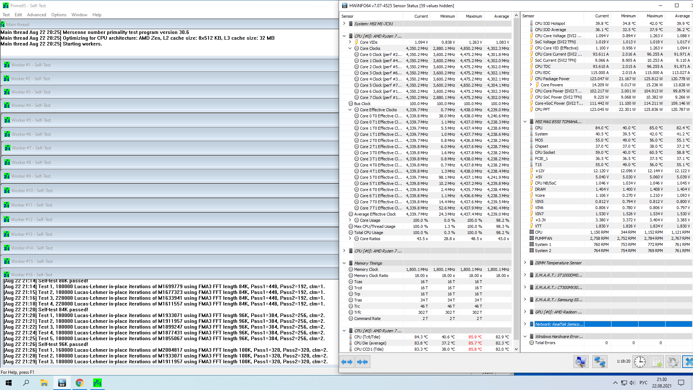693x390 pixels.
Task: Reset the elapsed time clock icon
Action: 640,362
